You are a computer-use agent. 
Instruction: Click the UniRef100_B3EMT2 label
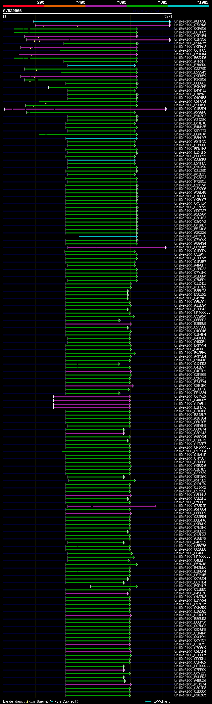click(x=190, y=291)
